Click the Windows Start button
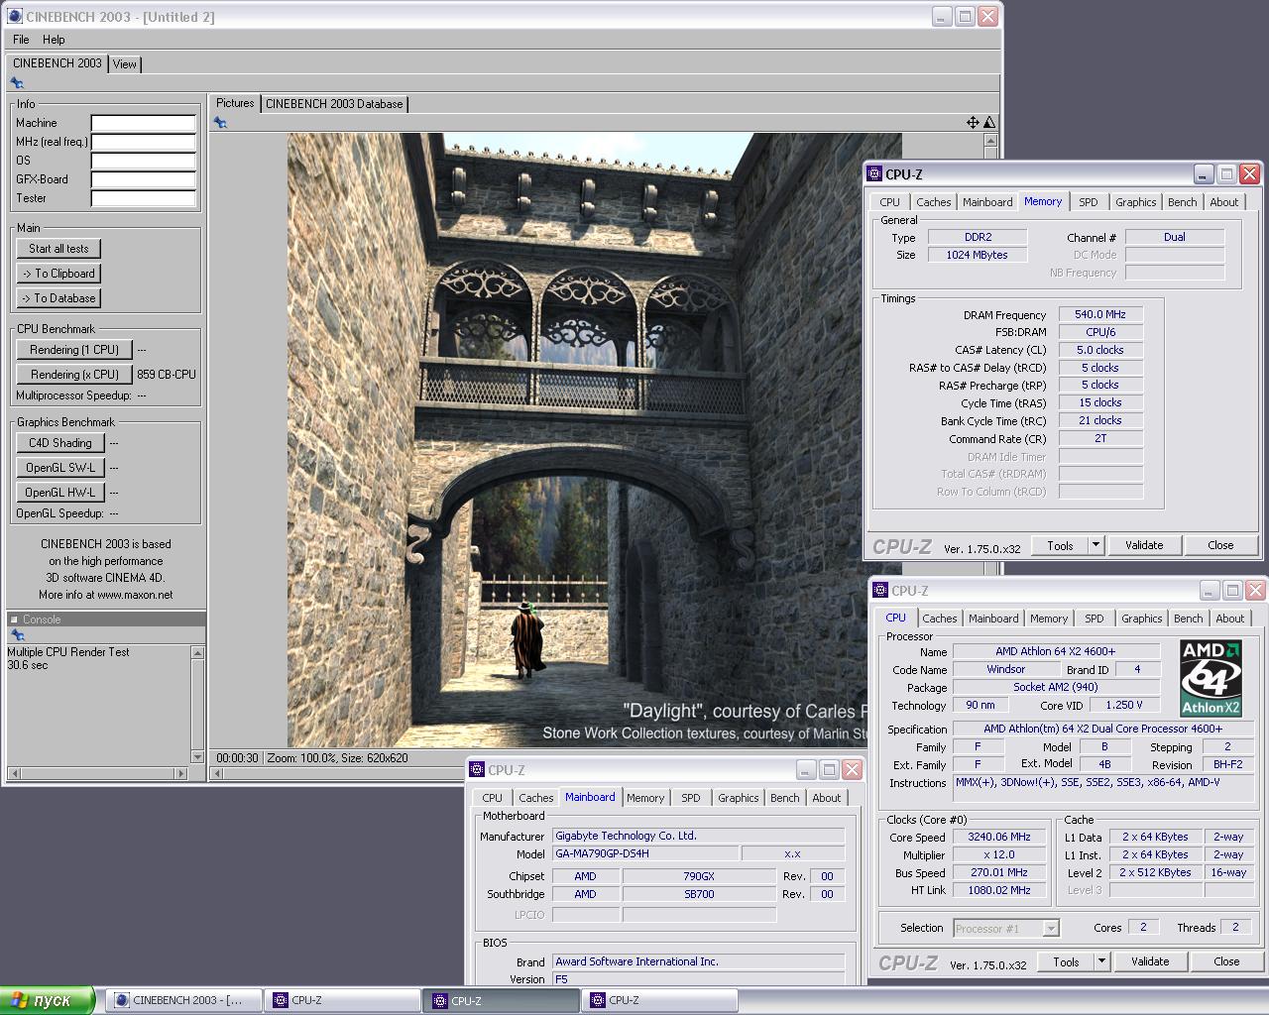The image size is (1269, 1015). point(48,1000)
